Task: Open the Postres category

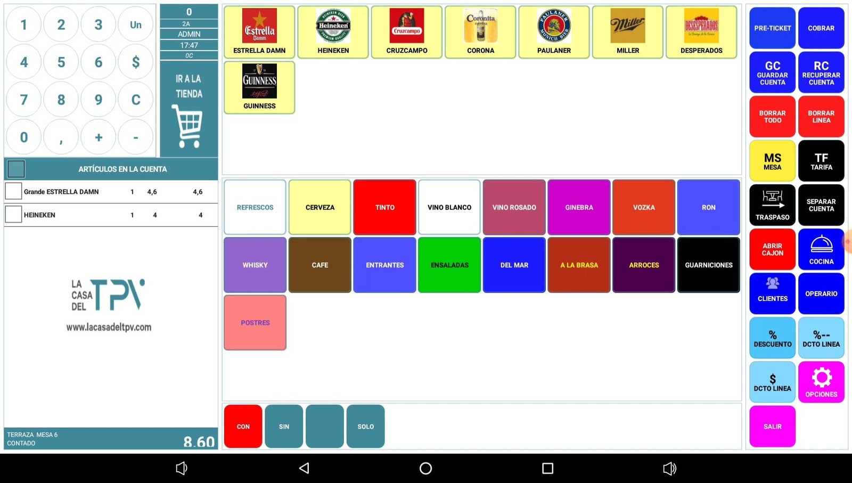Action: pyautogui.click(x=255, y=322)
